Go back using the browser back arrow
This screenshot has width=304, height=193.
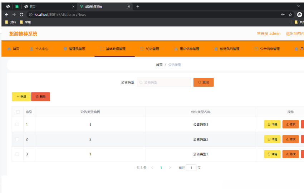coord(6,15)
